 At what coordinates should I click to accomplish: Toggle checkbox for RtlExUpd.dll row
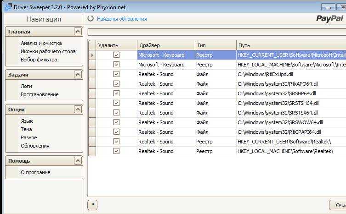[x=116, y=74]
